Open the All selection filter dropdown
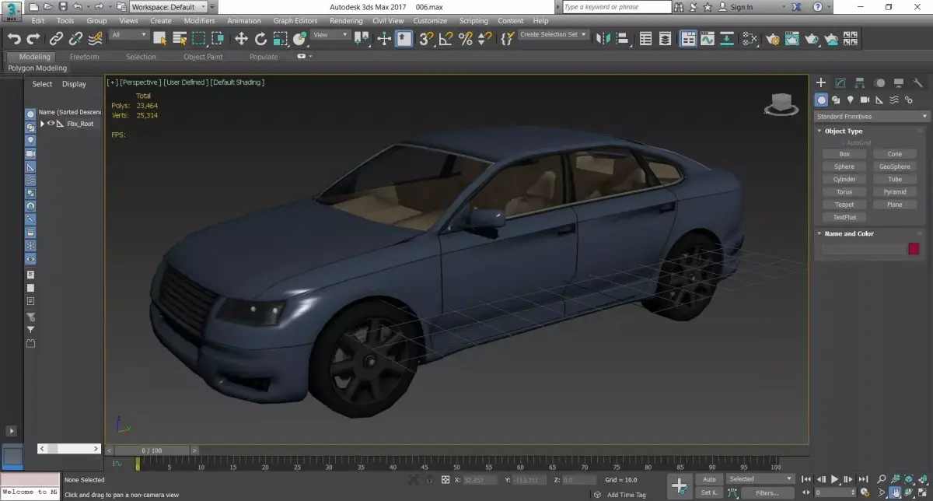This screenshot has height=501, width=933. 129,35
